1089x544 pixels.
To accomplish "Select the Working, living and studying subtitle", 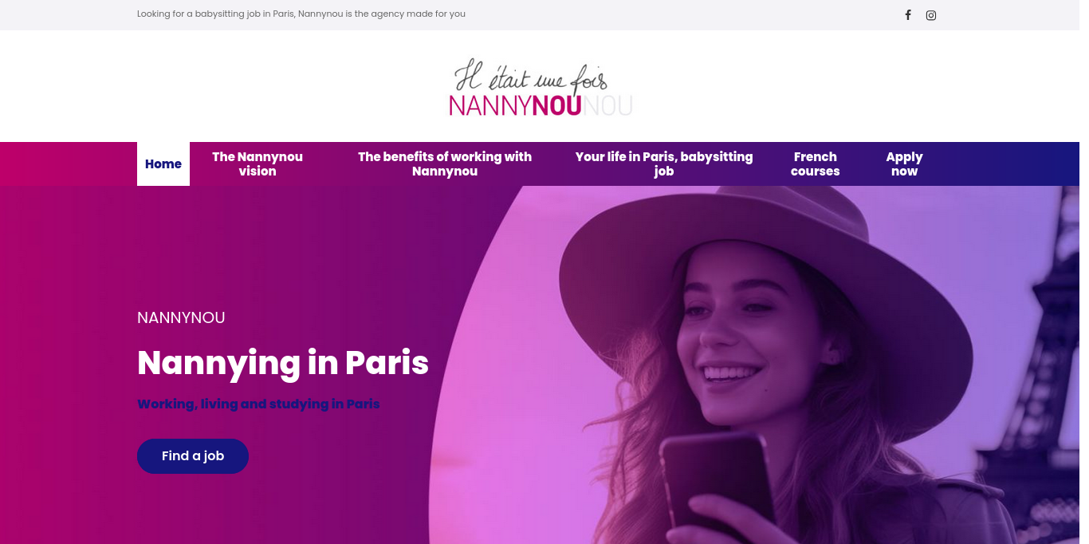I will (x=258, y=404).
